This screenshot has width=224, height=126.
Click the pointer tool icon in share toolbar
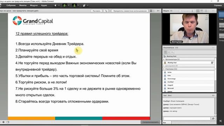pyautogui.click(x=106, y=11)
